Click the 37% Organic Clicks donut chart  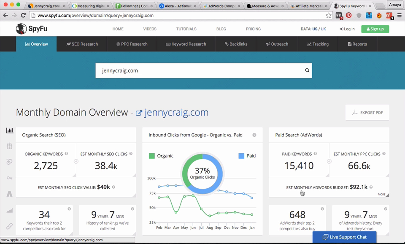(202, 174)
